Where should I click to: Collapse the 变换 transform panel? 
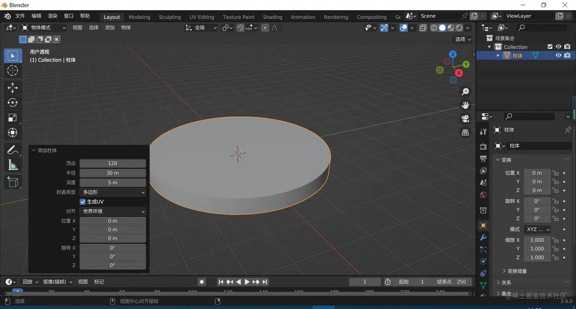click(498, 160)
